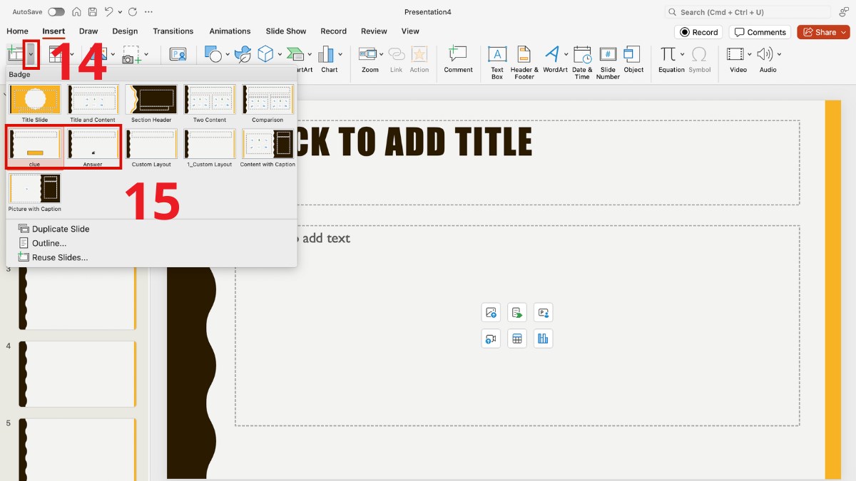Click the Date & Time icon
This screenshot has height=481, width=856.
pyautogui.click(x=582, y=56)
